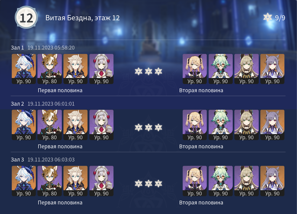Select Furina portrait in Зал 2
The height and width of the screenshot is (214, 297).
pos(24,125)
